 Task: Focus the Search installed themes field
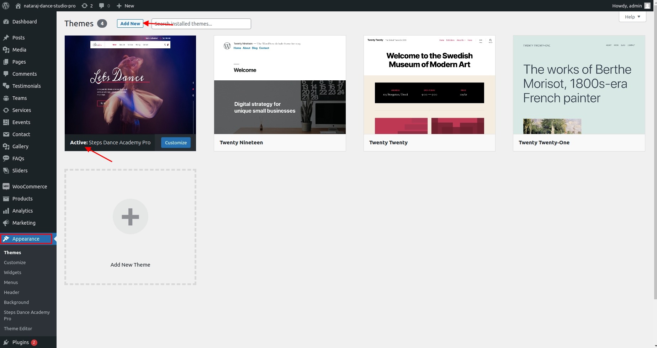pyautogui.click(x=201, y=24)
